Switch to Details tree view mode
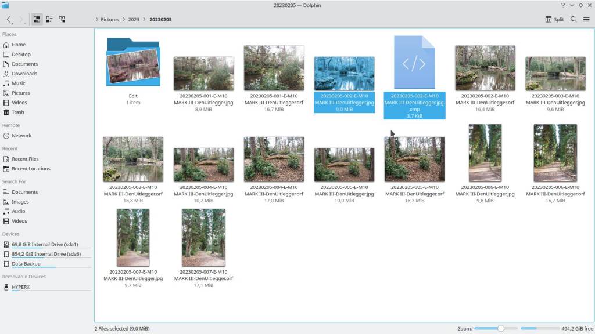 [62, 19]
